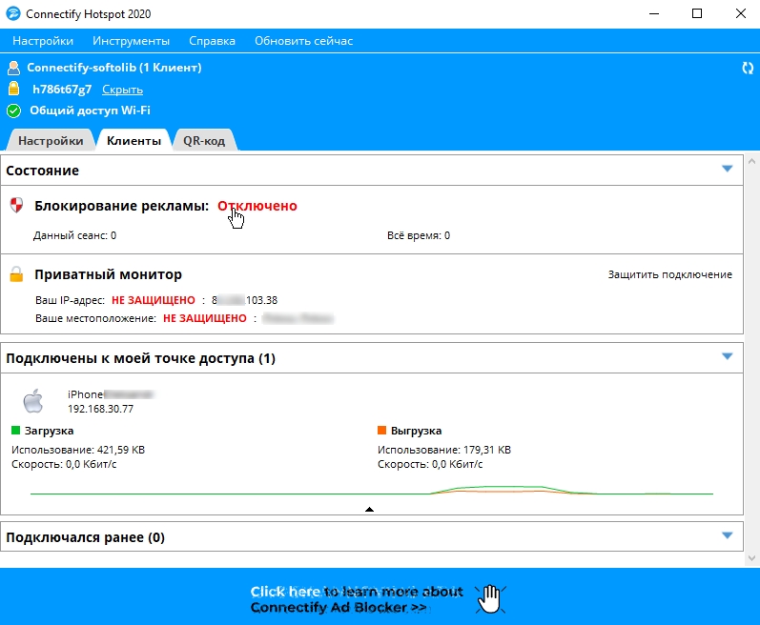
Task: Open the Инструменты menu
Action: coord(132,41)
